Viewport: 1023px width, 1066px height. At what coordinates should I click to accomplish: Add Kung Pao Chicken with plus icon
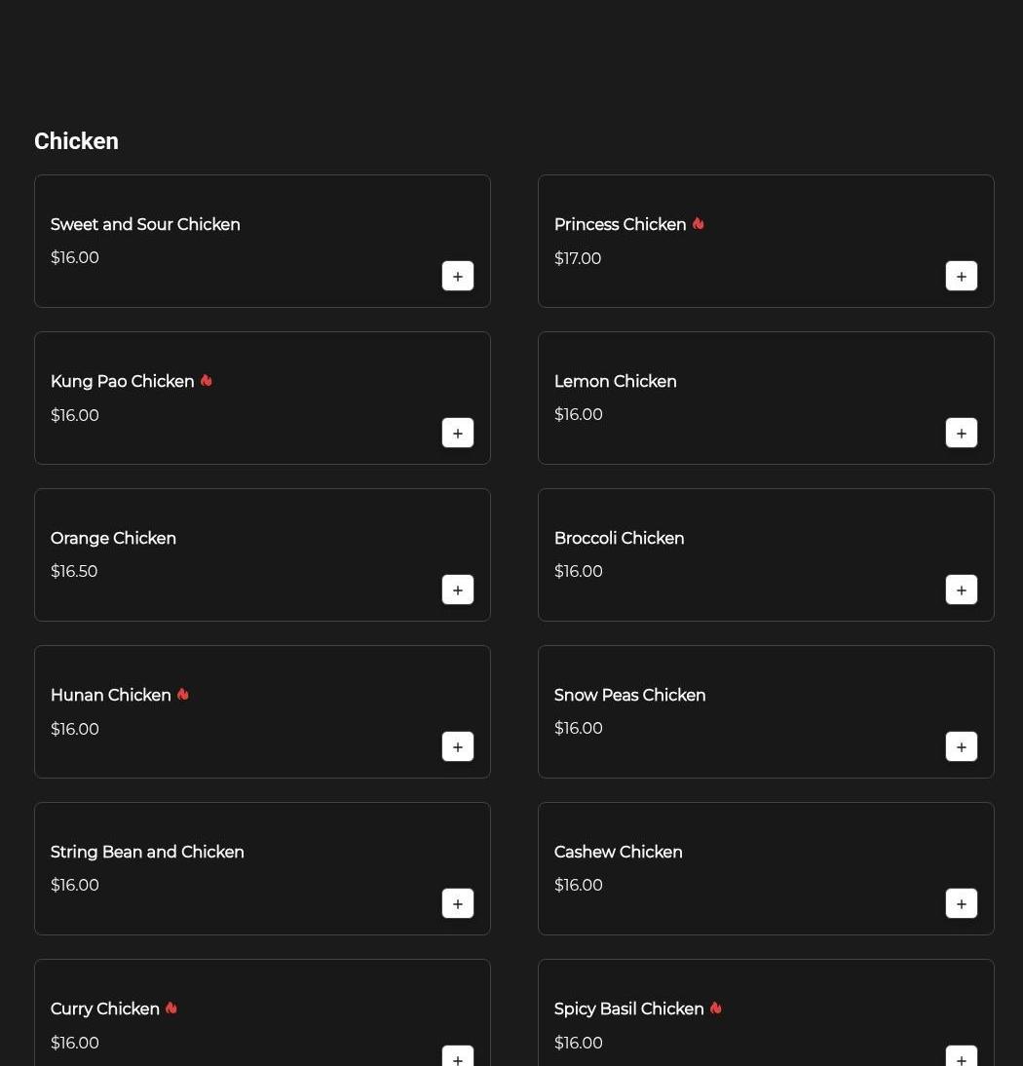[458, 433]
